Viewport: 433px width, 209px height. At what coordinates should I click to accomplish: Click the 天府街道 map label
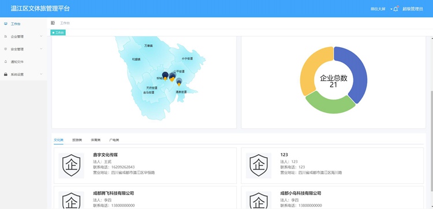pos(152,88)
